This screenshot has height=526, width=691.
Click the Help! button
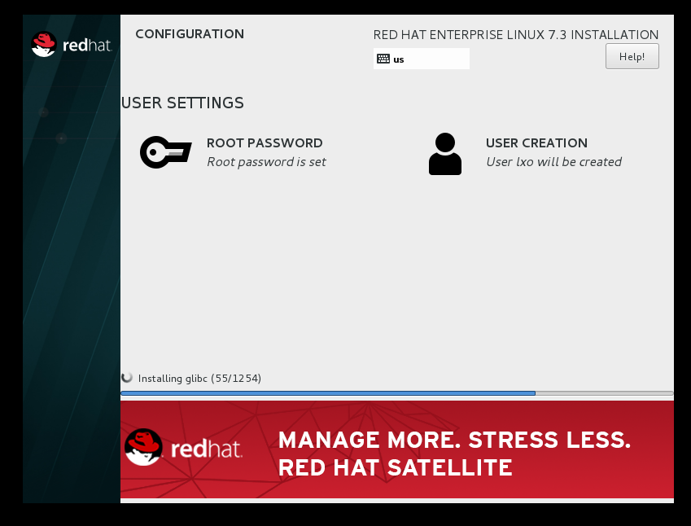pos(632,56)
